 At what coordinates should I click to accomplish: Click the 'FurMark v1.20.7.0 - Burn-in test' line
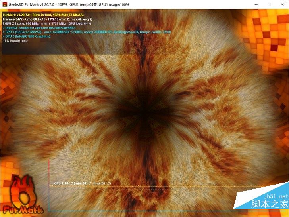pyautogui.click(x=43, y=15)
